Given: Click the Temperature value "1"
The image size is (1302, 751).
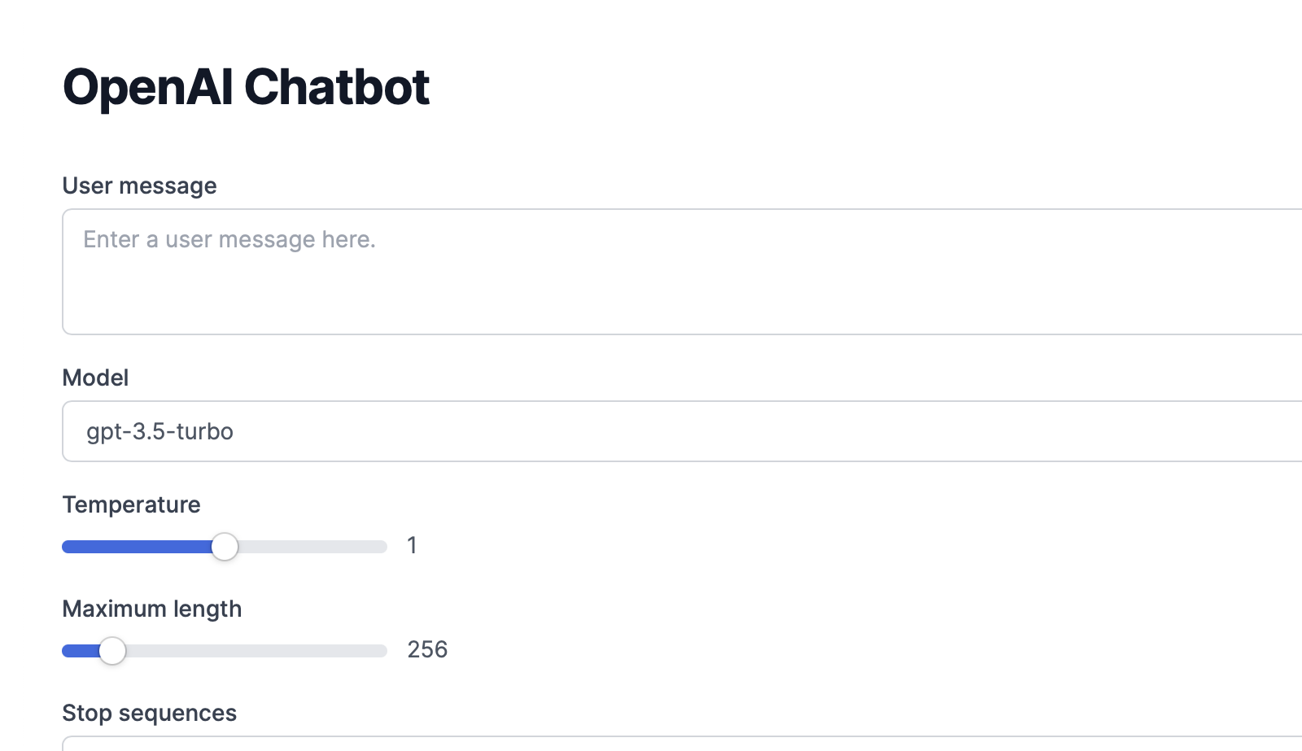Looking at the screenshot, I should 413,545.
